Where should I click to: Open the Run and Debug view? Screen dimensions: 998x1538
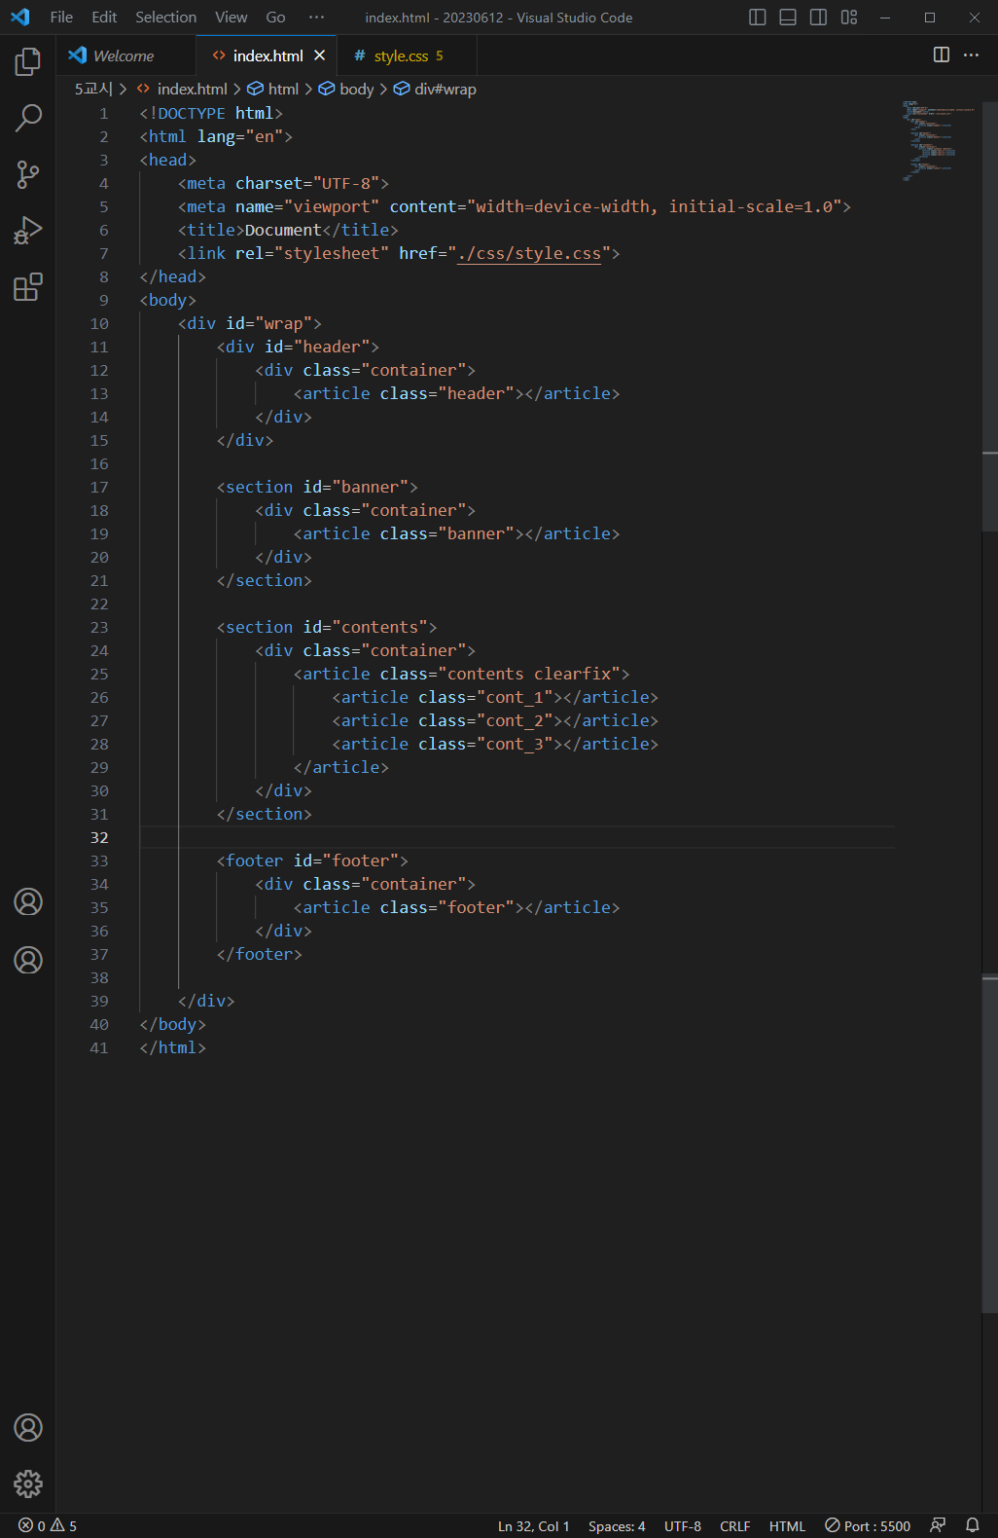tap(28, 231)
